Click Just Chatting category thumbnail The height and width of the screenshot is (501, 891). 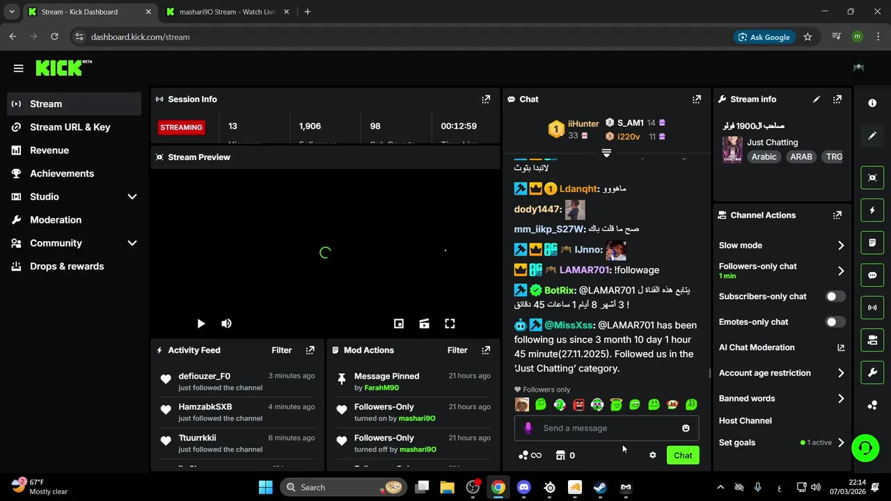tap(732, 150)
